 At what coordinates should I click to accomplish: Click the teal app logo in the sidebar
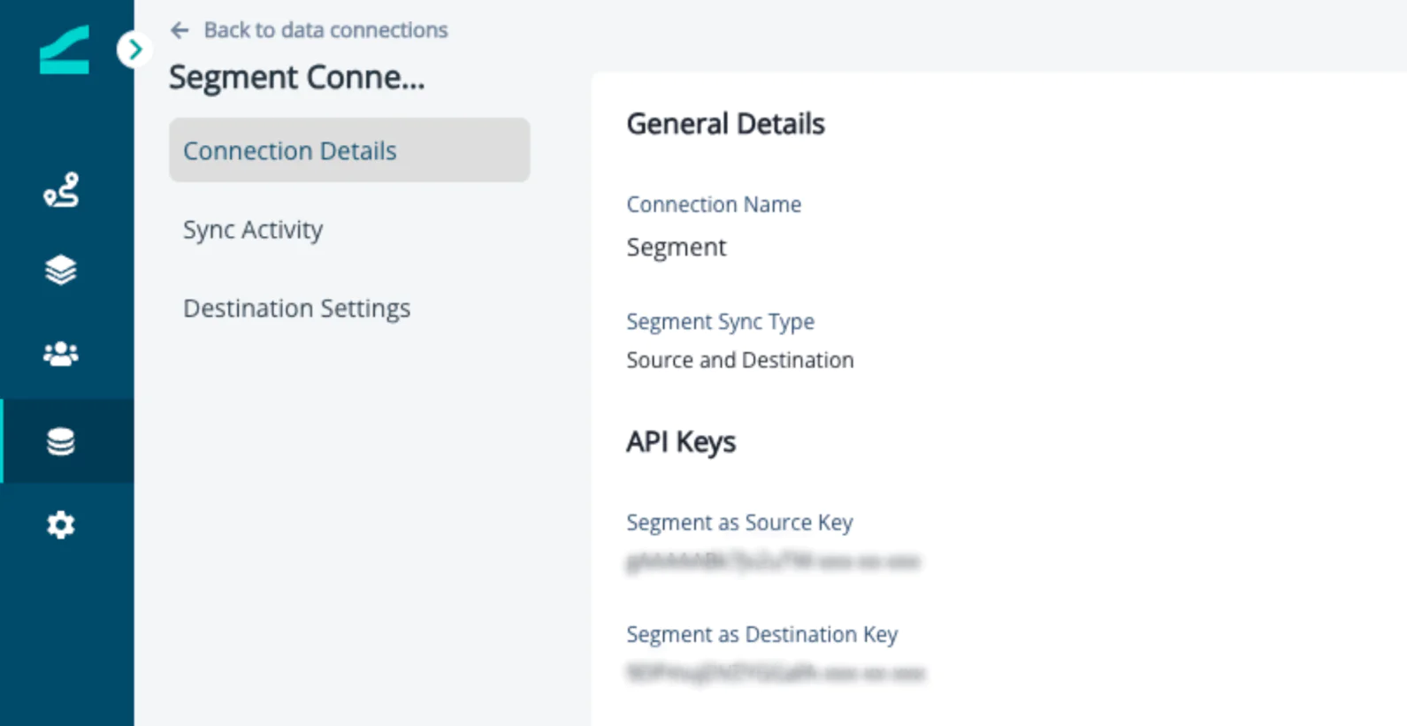[x=64, y=50]
